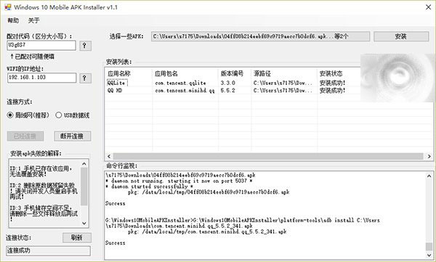Click the left arrow of install list scrollbar
Viewport: 436px width, 262px height.
[109, 157]
